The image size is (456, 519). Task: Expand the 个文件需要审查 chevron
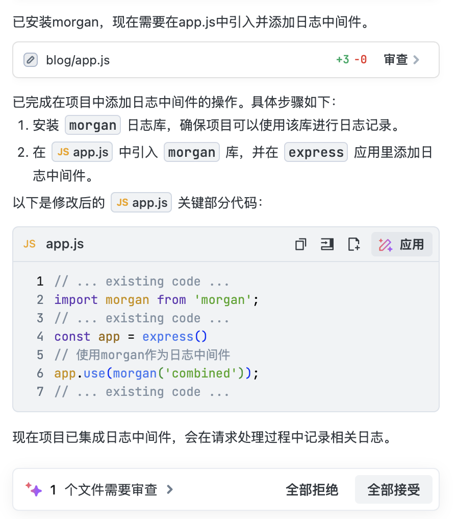pyautogui.click(x=170, y=490)
